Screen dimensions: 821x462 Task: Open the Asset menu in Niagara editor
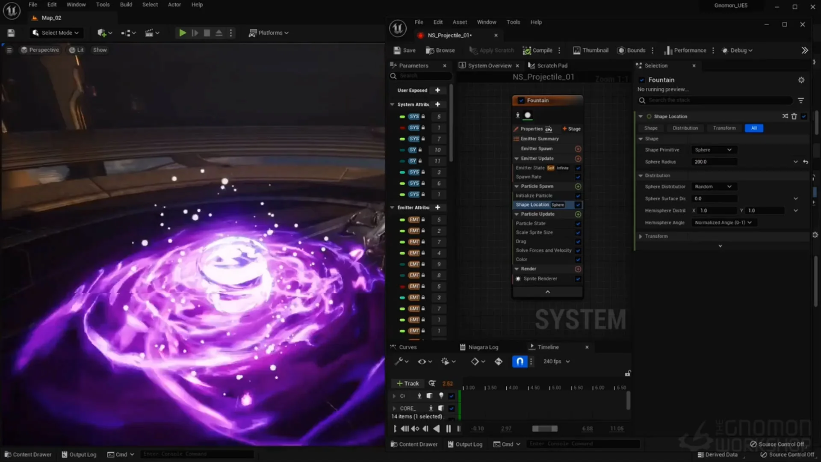(x=460, y=22)
